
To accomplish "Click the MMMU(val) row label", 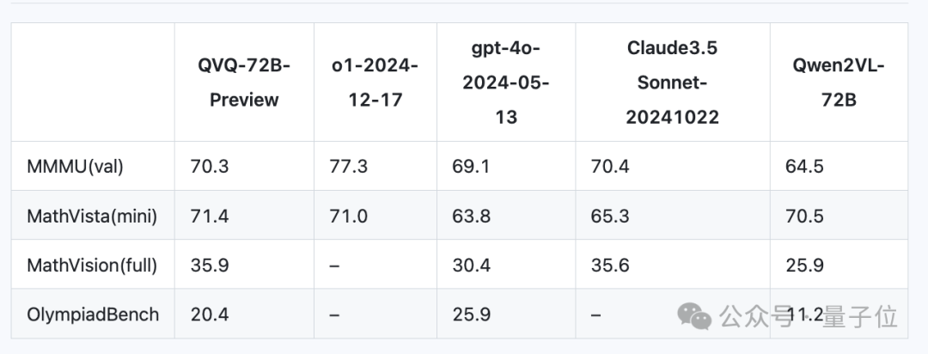I will point(75,167).
